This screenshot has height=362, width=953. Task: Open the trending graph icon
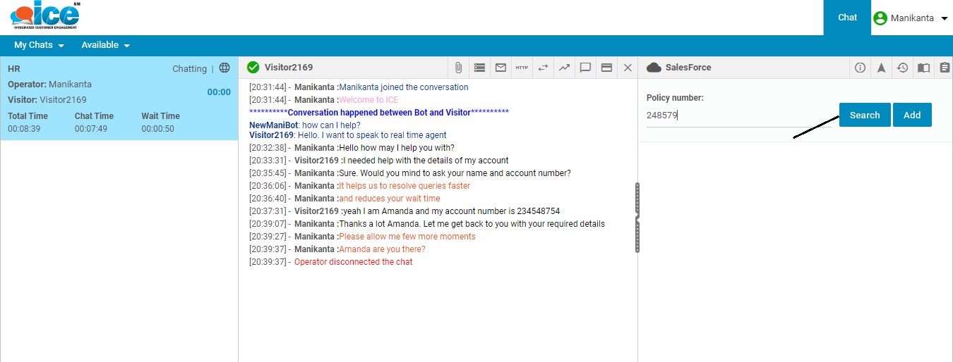click(564, 68)
